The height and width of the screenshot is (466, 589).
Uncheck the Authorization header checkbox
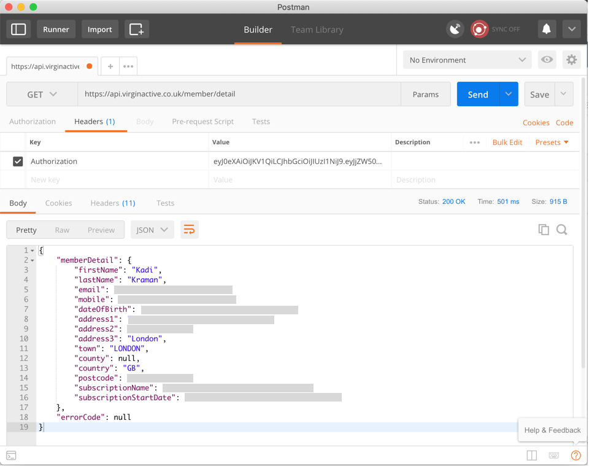coord(18,161)
